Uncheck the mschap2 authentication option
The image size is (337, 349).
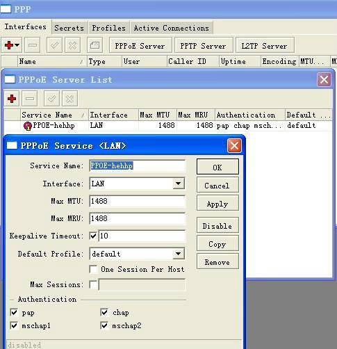point(104,325)
